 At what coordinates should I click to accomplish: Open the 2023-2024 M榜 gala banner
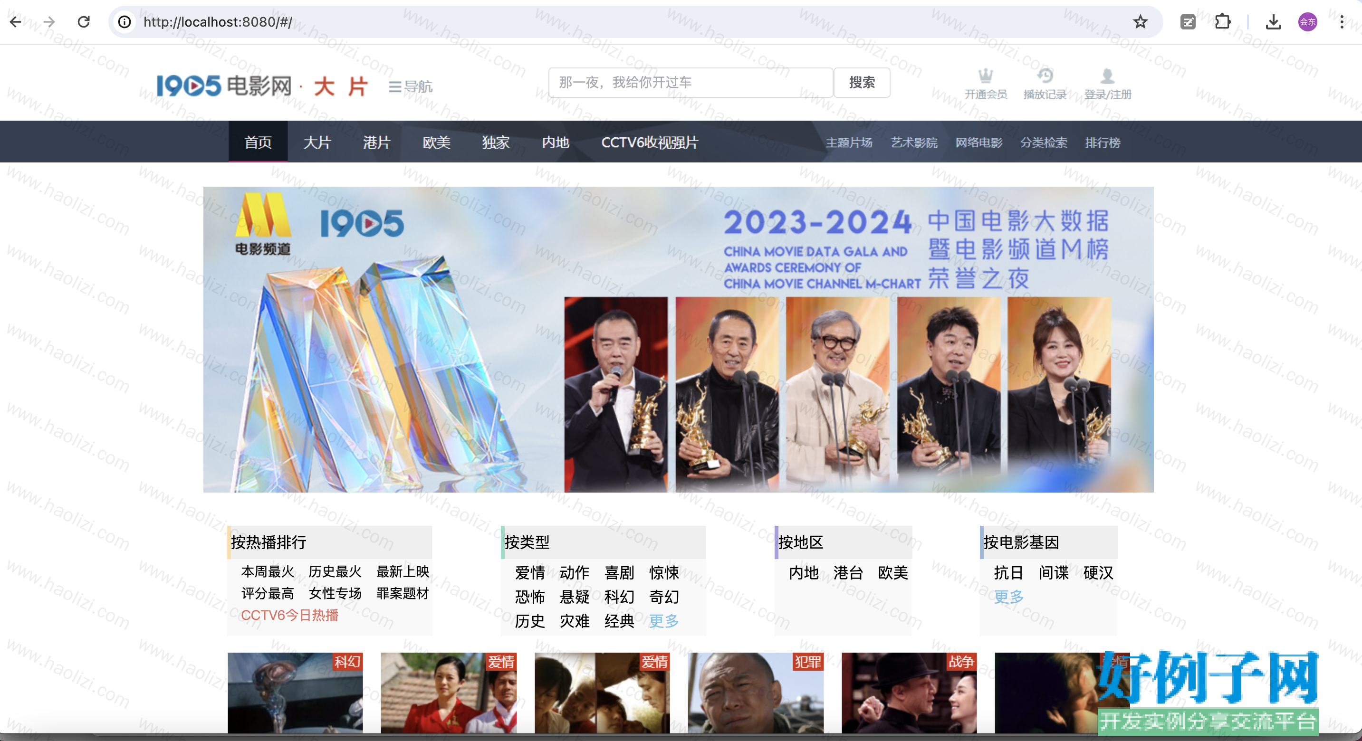(678, 339)
